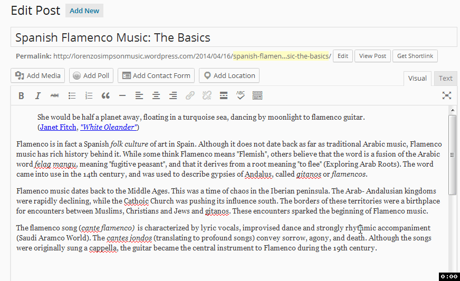Toggle bold formatting in the editor toolbar
Image resolution: width=460 pixels, height=281 pixels.
click(21, 95)
